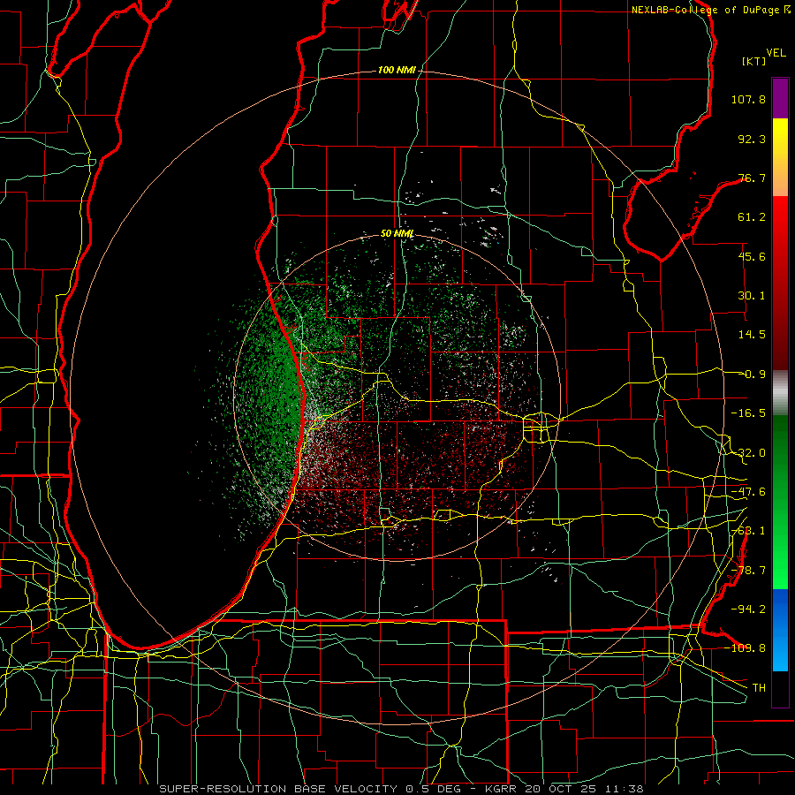Click the -16.5 scale label
Screen dimensions: 795x795
(748, 413)
